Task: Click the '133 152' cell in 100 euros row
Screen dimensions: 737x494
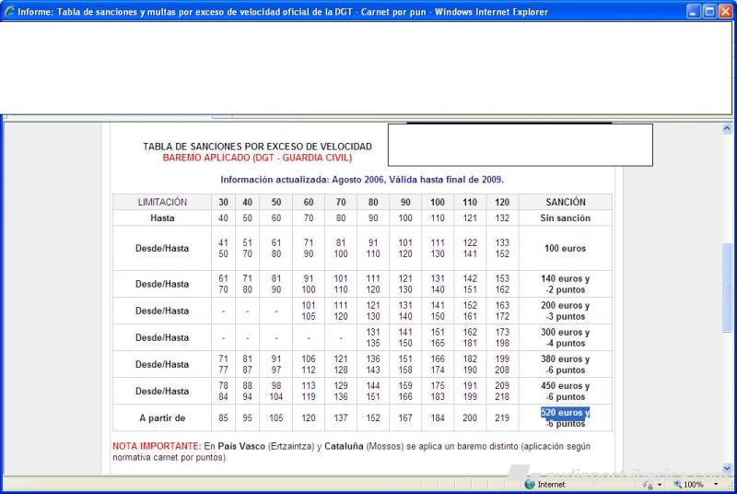Action: (502, 248)
